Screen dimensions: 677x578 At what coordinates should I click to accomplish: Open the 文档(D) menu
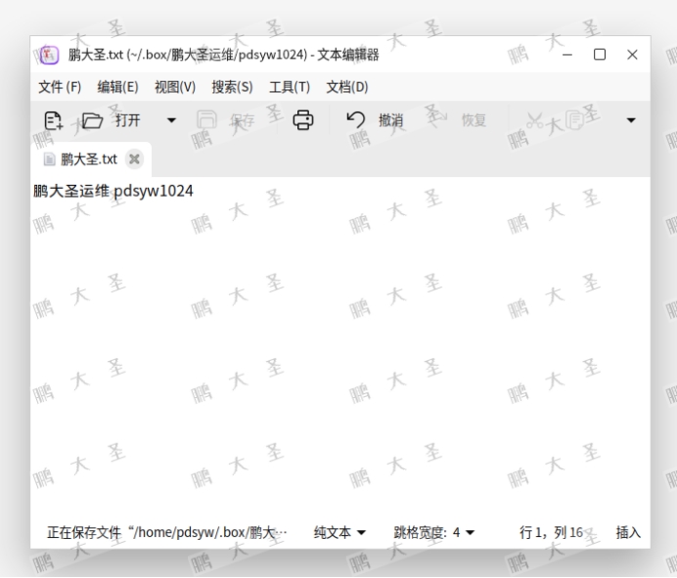pyautogui.click(x=346, y=87)
